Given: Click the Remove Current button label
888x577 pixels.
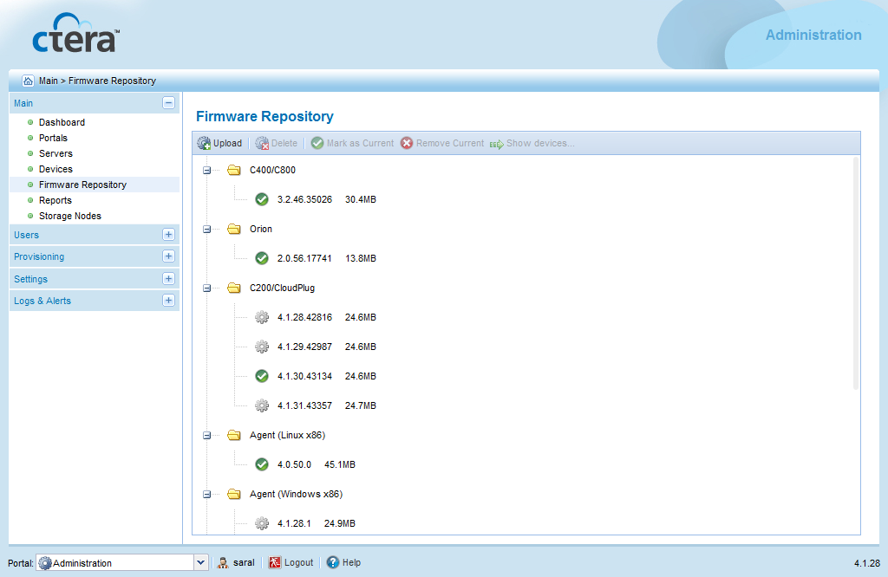Looking at the screenshot, I should point(450,143).
